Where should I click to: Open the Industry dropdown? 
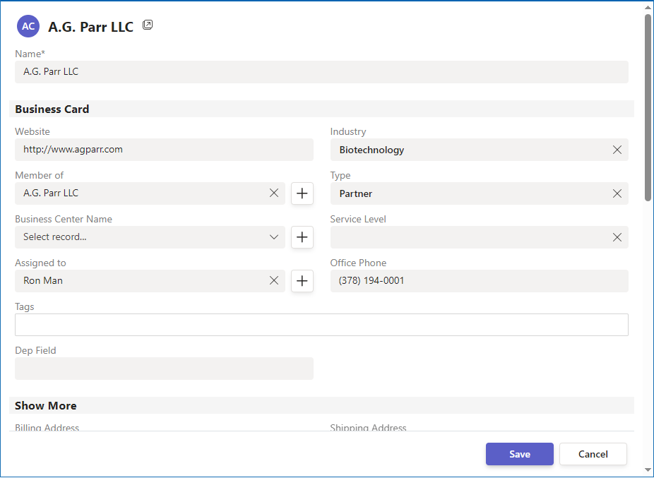[x=466, y=150]
